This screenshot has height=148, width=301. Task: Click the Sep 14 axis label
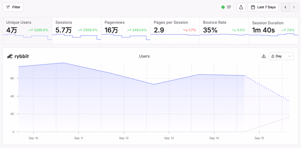214,138
